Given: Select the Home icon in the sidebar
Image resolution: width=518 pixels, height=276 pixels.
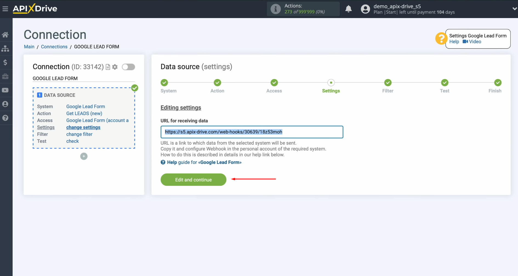Looking at the screenshot, I should point(5,34).
